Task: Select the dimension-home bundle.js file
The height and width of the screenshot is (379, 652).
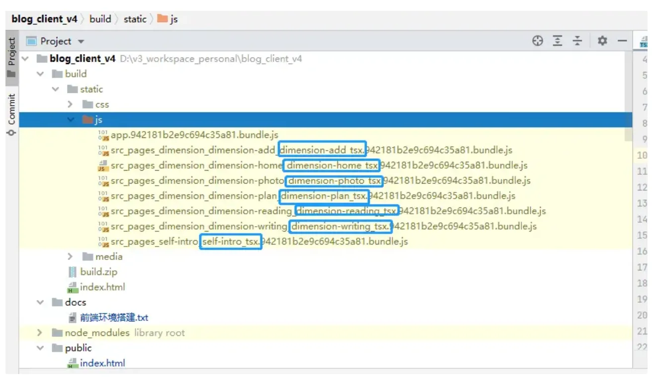Action: point(319,165)
